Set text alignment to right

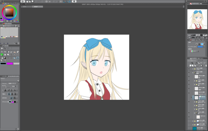pos(15,94)
